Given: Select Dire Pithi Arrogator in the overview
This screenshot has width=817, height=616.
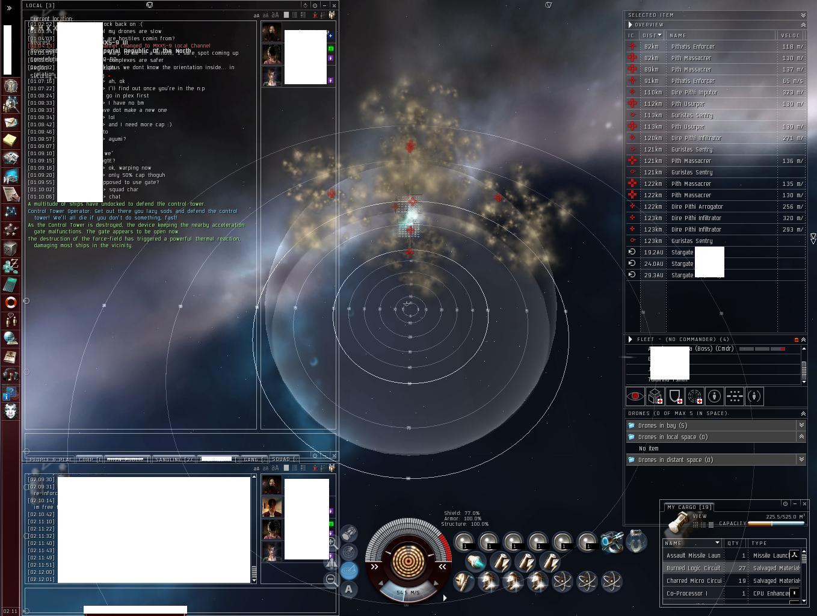Looking at the screenshot, I should pyautogui.click(x=716, y=206).
